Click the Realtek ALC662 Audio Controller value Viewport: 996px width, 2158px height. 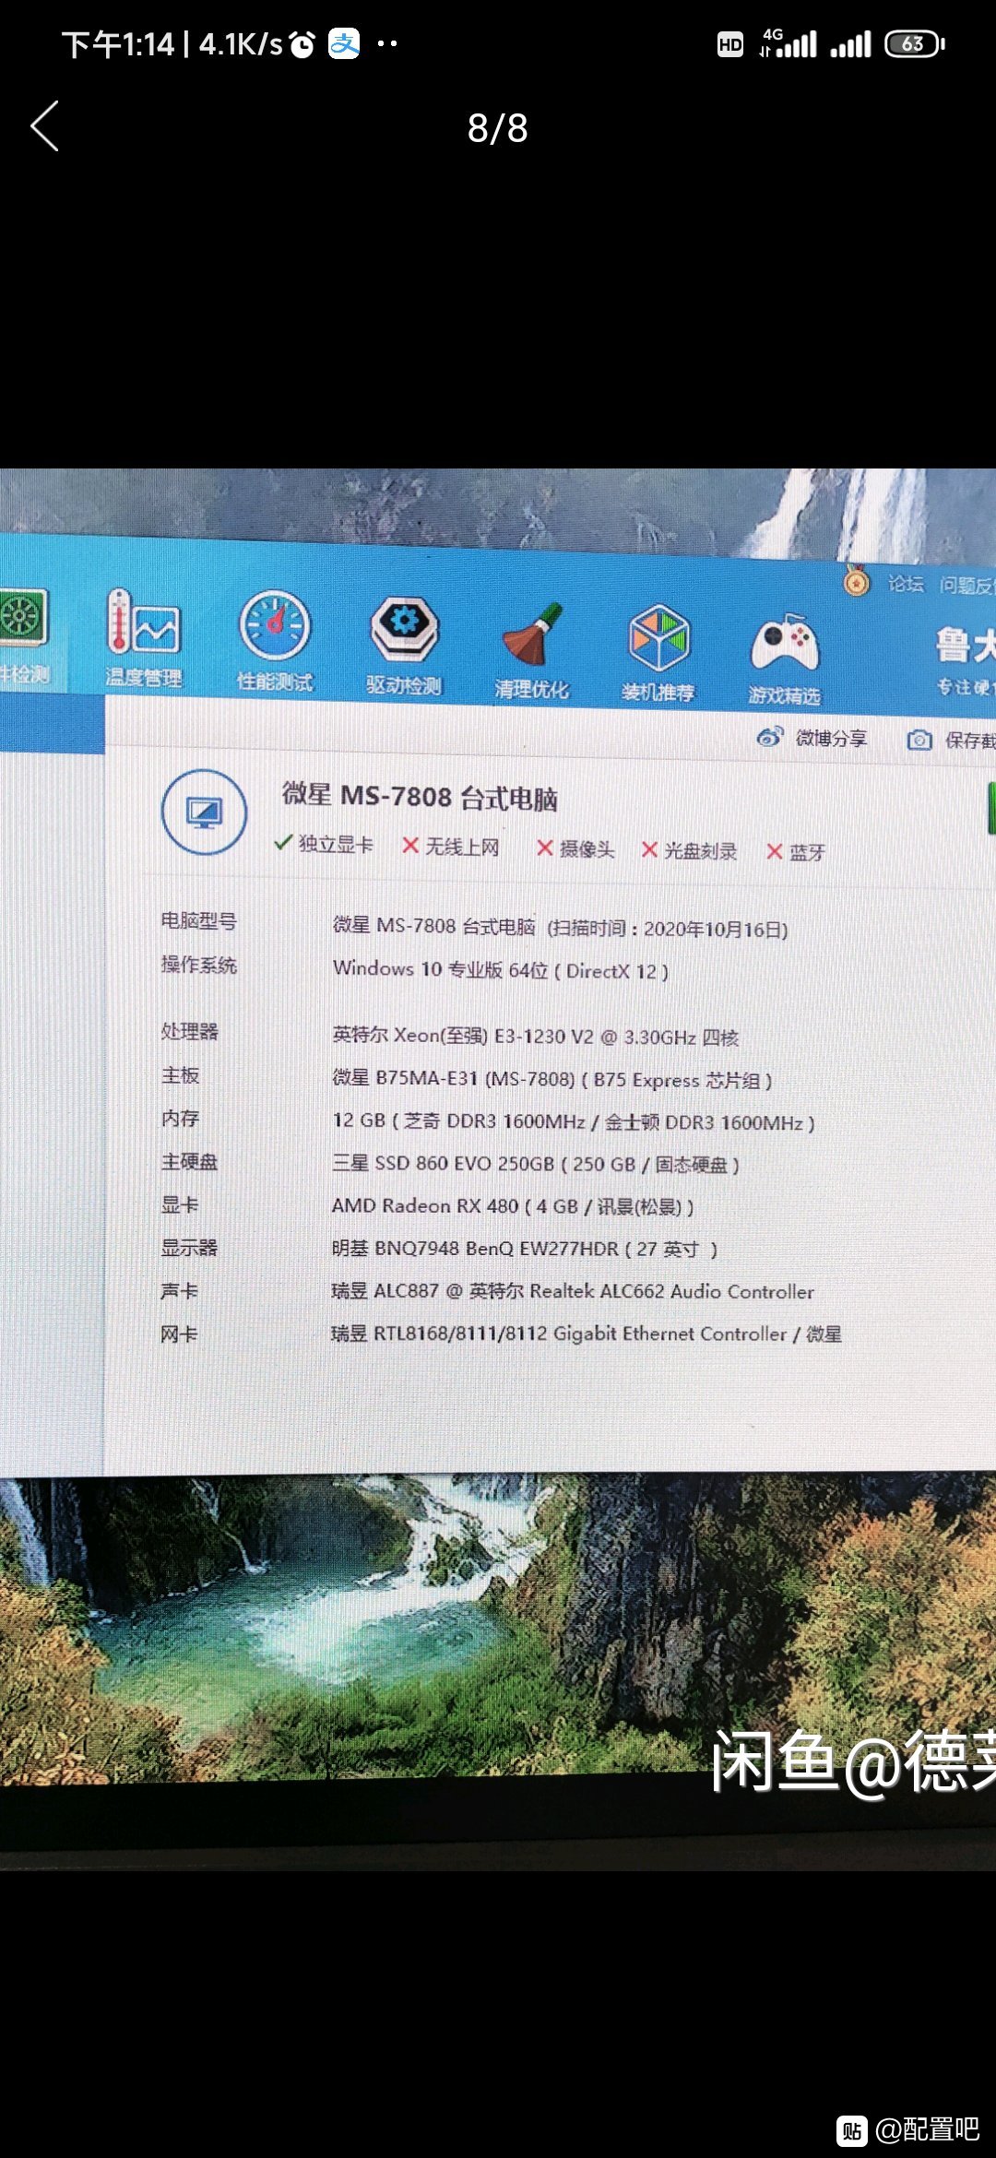(573, 1291)
